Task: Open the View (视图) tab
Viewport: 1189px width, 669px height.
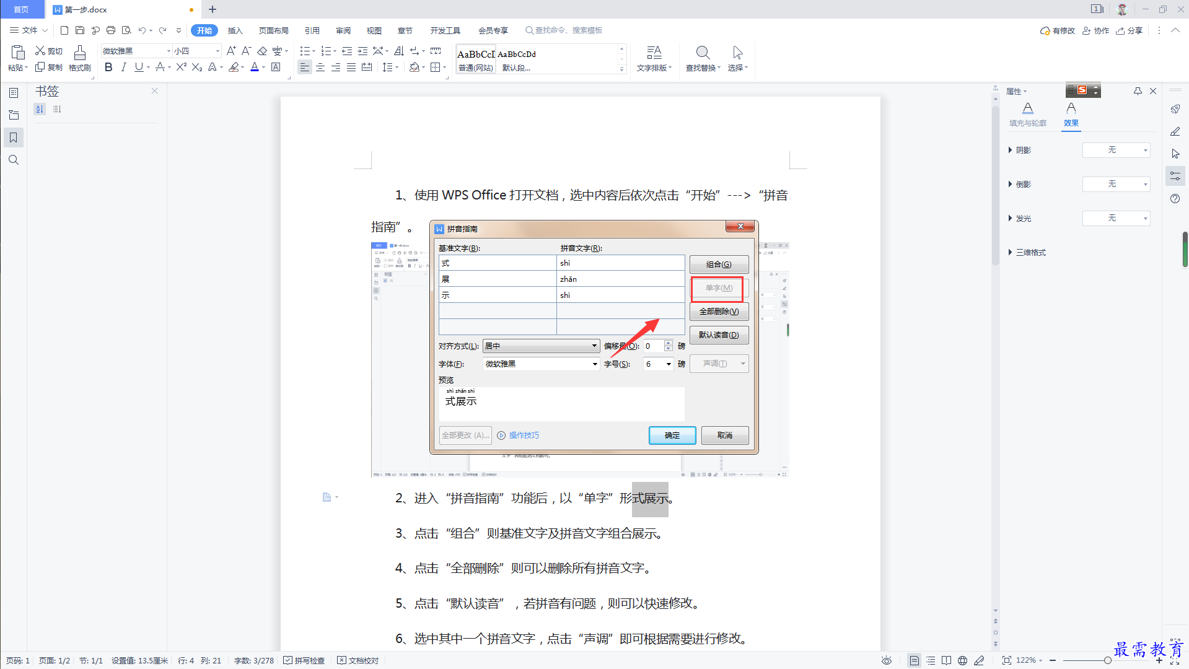Action: [x=374, y=30]
